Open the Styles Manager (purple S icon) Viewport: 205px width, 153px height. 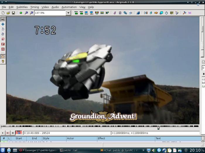click(x=115, y=13)
